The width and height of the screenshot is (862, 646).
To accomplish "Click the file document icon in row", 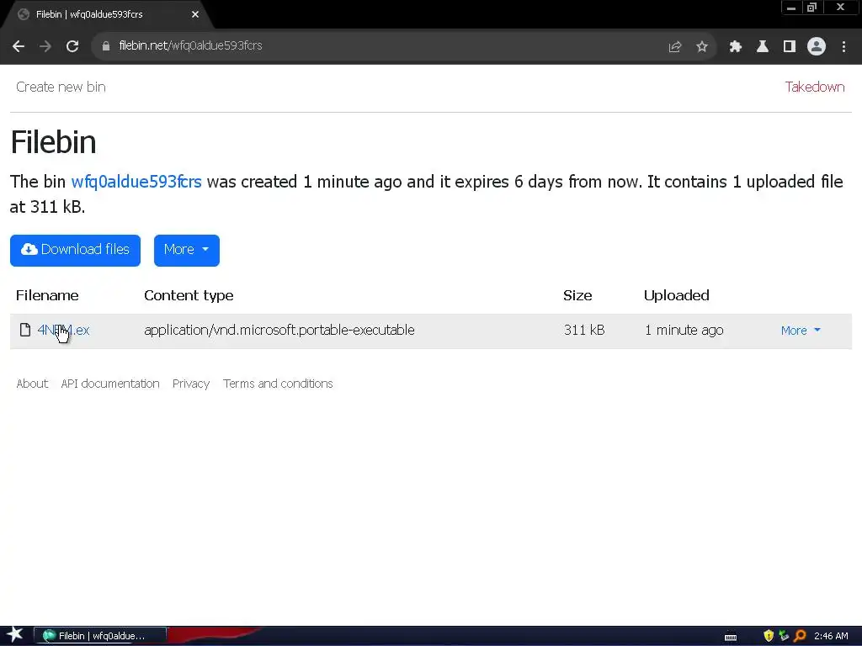I will (x=25, y=330).
